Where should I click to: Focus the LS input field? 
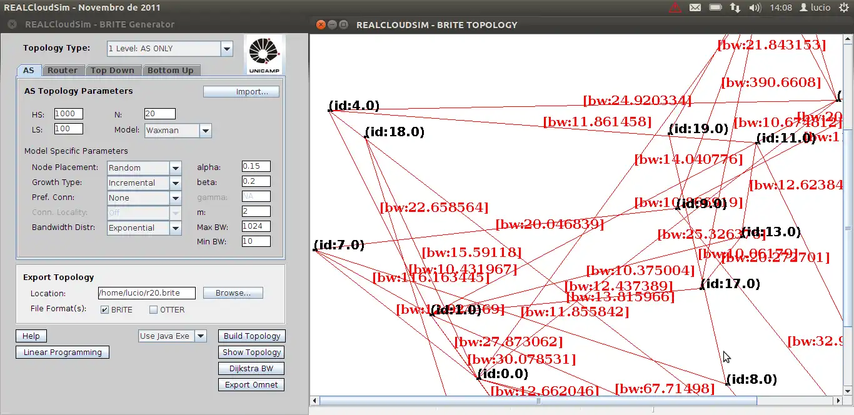tap(68, 129)
